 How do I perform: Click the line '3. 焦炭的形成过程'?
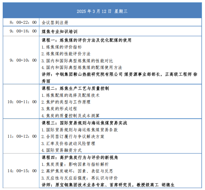(x=59, y=109)
